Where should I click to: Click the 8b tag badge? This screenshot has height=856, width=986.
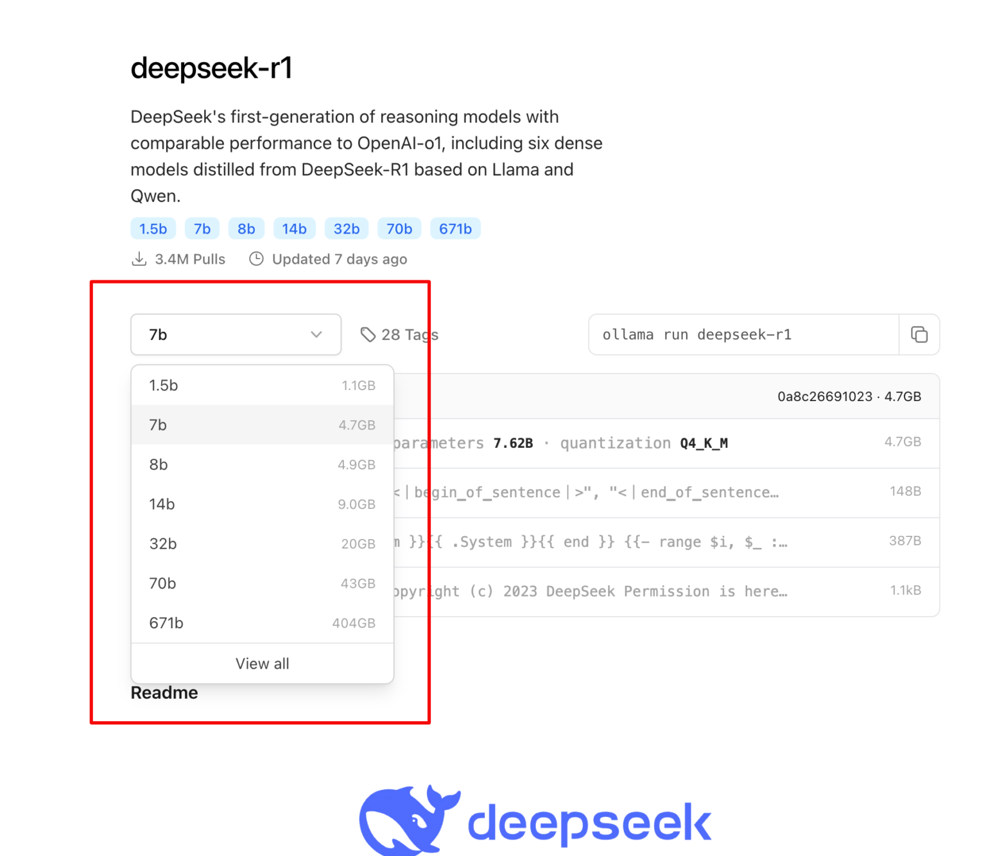[x=246, y=228]
